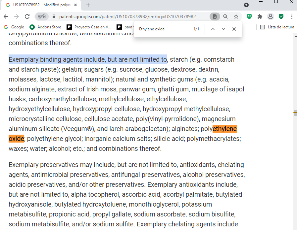The image size is (297, 230).
Task: Reload the patent page
Action: click(27, 16)
